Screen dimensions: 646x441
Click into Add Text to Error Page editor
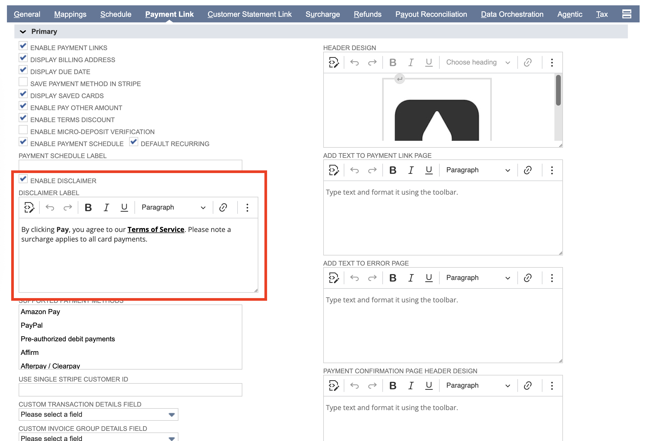(443, 326)
